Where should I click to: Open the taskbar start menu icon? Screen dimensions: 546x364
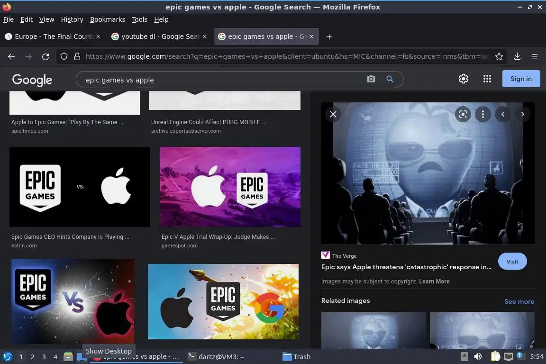pos(7,357)
